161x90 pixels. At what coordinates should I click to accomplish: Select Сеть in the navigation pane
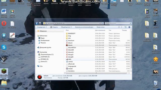(41, 66)
